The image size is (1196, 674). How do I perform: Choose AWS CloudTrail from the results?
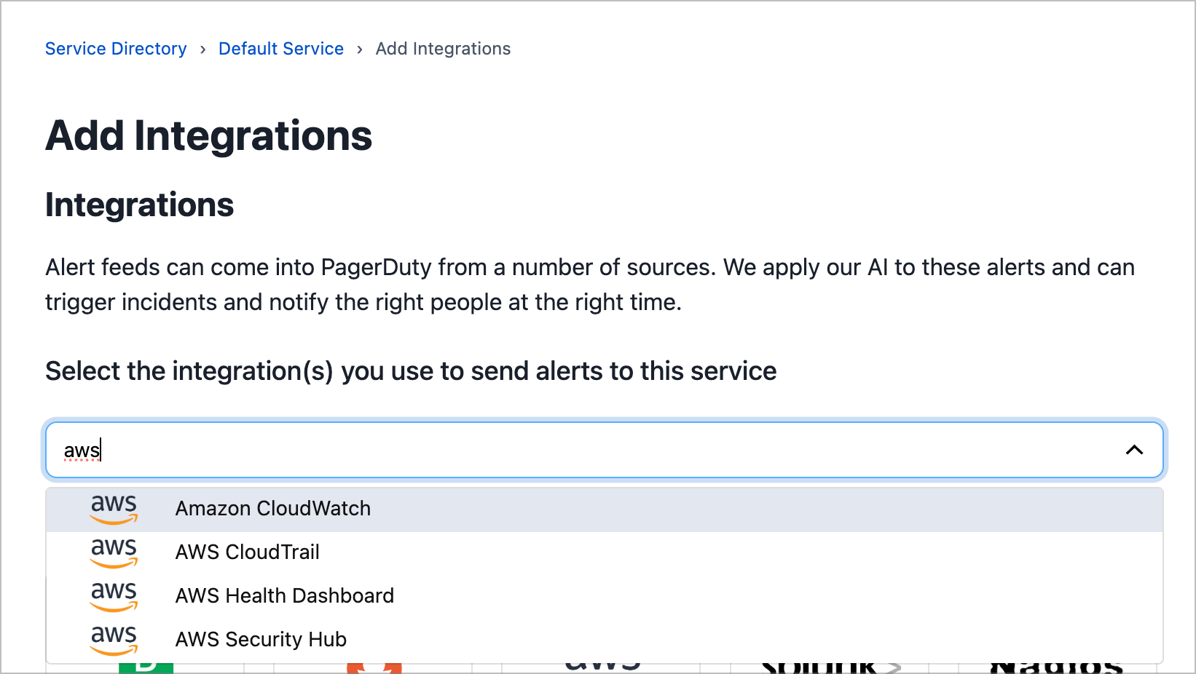247,552
